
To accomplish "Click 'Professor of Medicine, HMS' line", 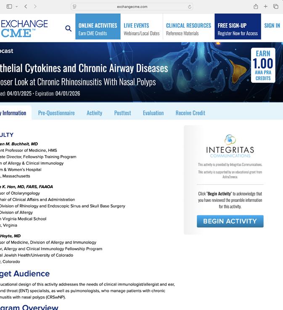I will (x=29, y=151).
